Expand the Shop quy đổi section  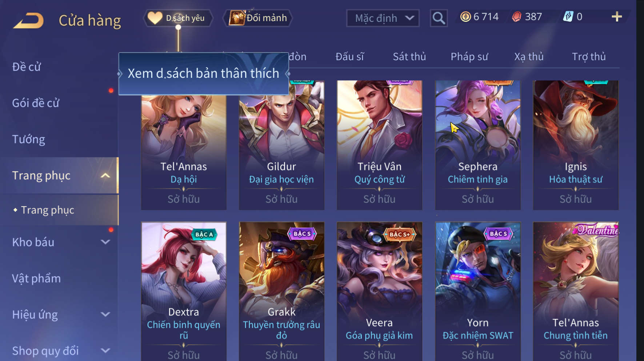(x=105, y=351)
